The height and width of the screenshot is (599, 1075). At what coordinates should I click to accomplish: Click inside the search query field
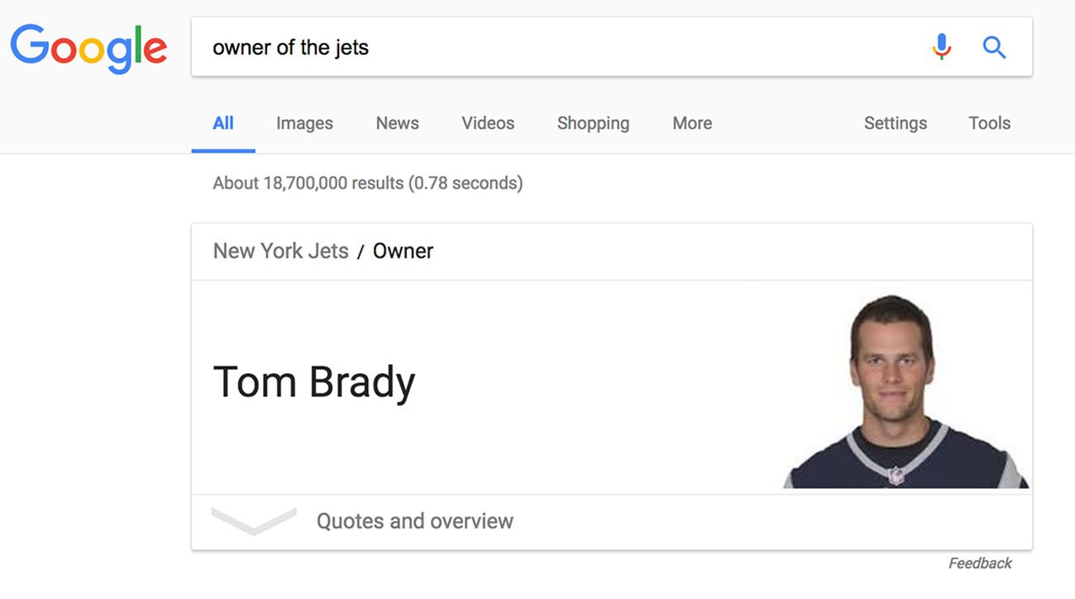496,47
